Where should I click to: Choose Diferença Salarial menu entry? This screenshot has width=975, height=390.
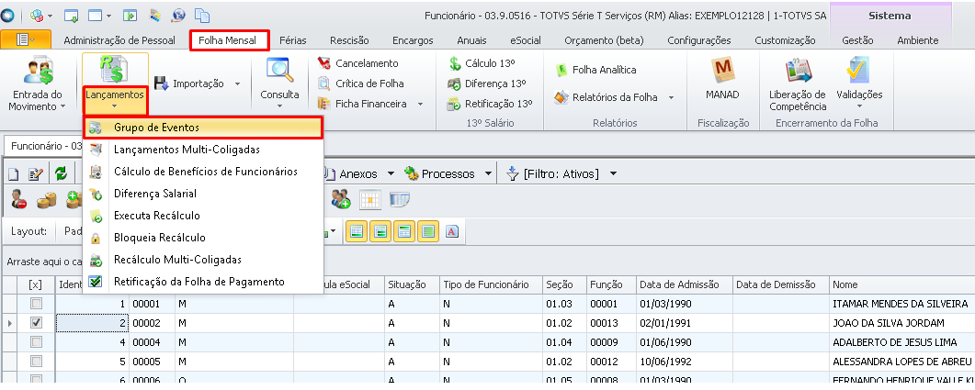click(203, 194)
